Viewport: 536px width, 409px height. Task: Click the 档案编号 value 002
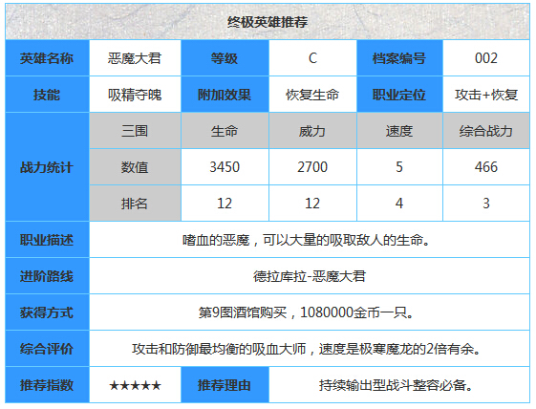coord(485,58)
